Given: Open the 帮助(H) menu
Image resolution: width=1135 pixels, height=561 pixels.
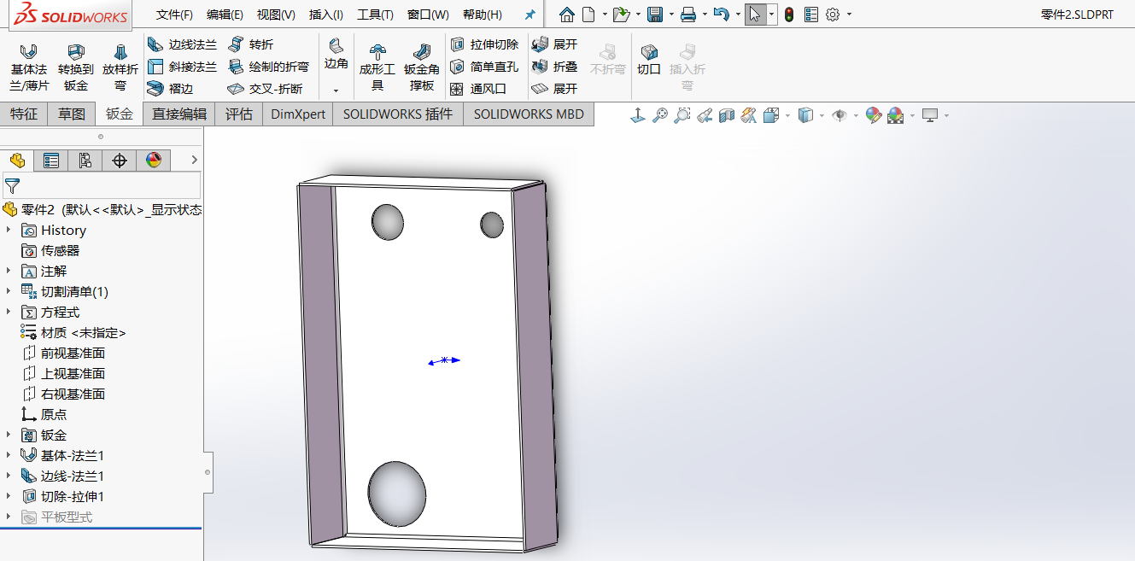Looking at the screenshot, I should pos(483,15).
